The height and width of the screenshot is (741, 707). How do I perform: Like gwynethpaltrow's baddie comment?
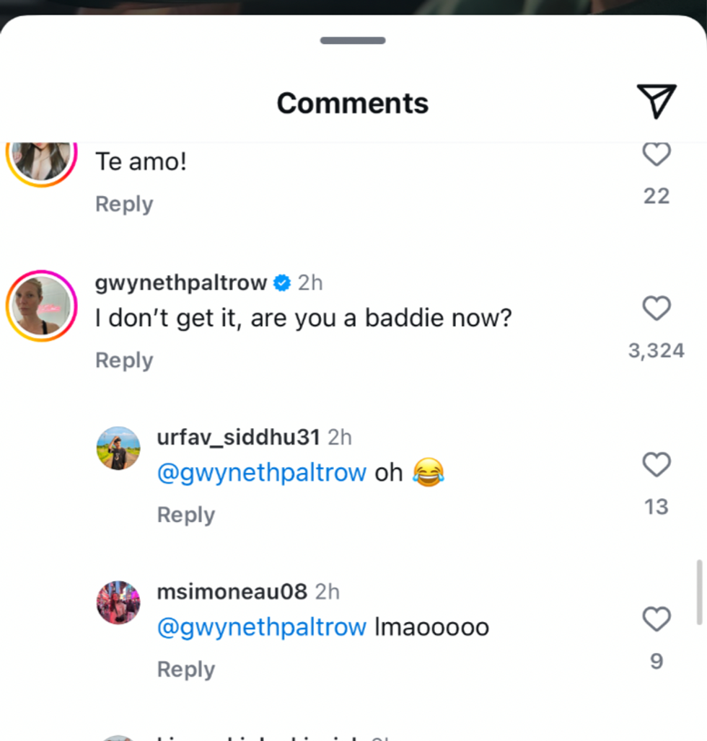click(656, 309)
